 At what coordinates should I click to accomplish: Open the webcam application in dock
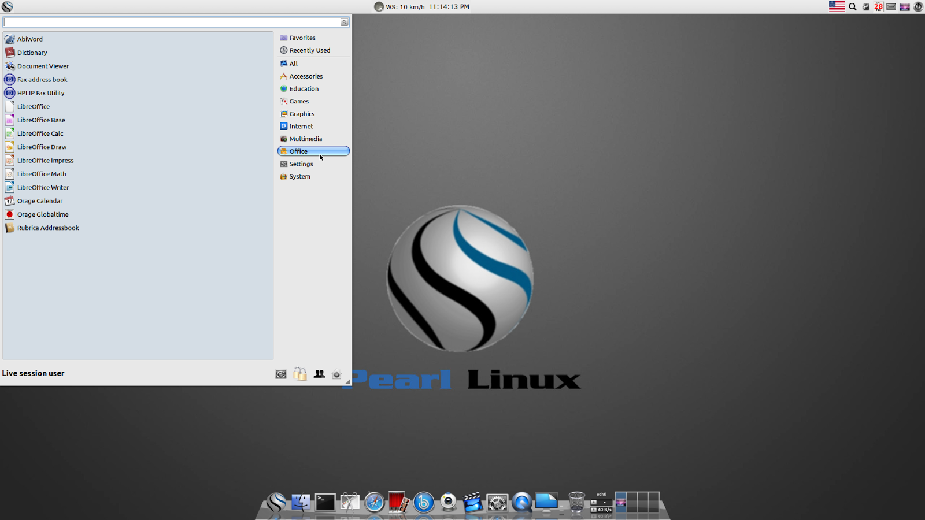pyautogui.click(x=448, y=502)
